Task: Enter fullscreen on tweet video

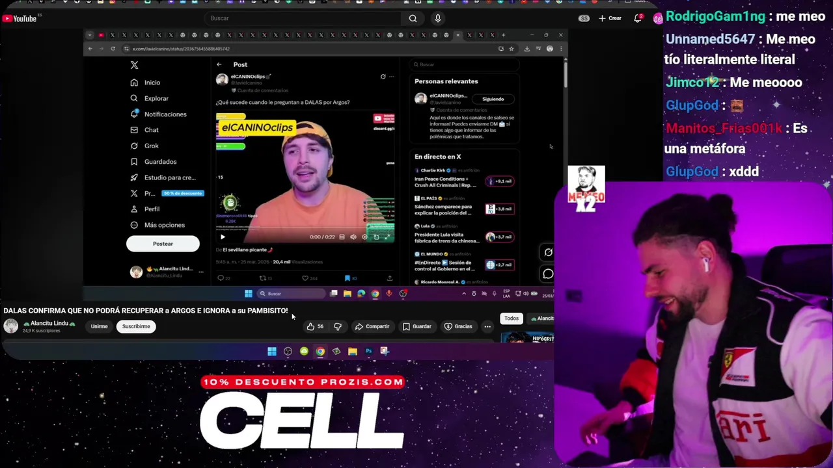Action: [387, 237]
